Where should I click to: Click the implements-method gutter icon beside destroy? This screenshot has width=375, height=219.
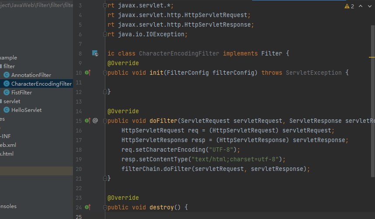pos(87,207)
